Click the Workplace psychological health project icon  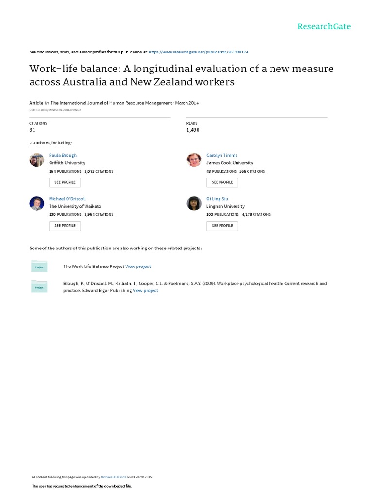click(x=39, y=286)
